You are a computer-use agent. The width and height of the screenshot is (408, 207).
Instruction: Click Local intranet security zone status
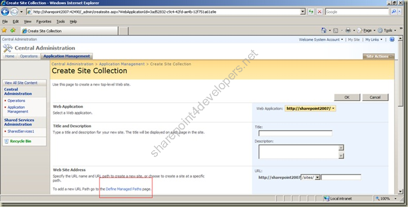(338, 199)
